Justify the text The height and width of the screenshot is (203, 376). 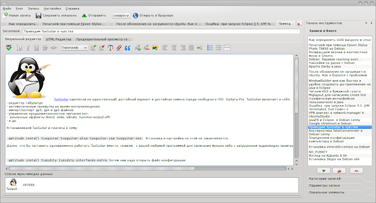click(x=191, y=47)
